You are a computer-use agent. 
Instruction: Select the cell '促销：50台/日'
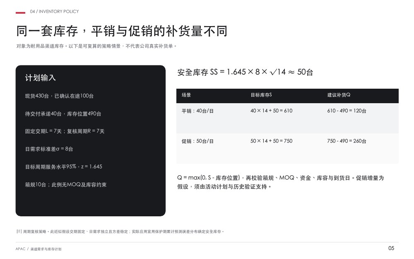197,141
